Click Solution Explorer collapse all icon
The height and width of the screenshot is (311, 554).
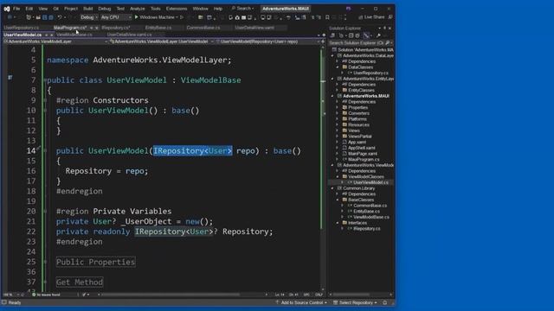click(351, 35)
